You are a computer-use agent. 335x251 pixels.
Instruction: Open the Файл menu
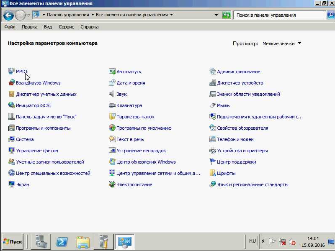[x=10, y=27]
